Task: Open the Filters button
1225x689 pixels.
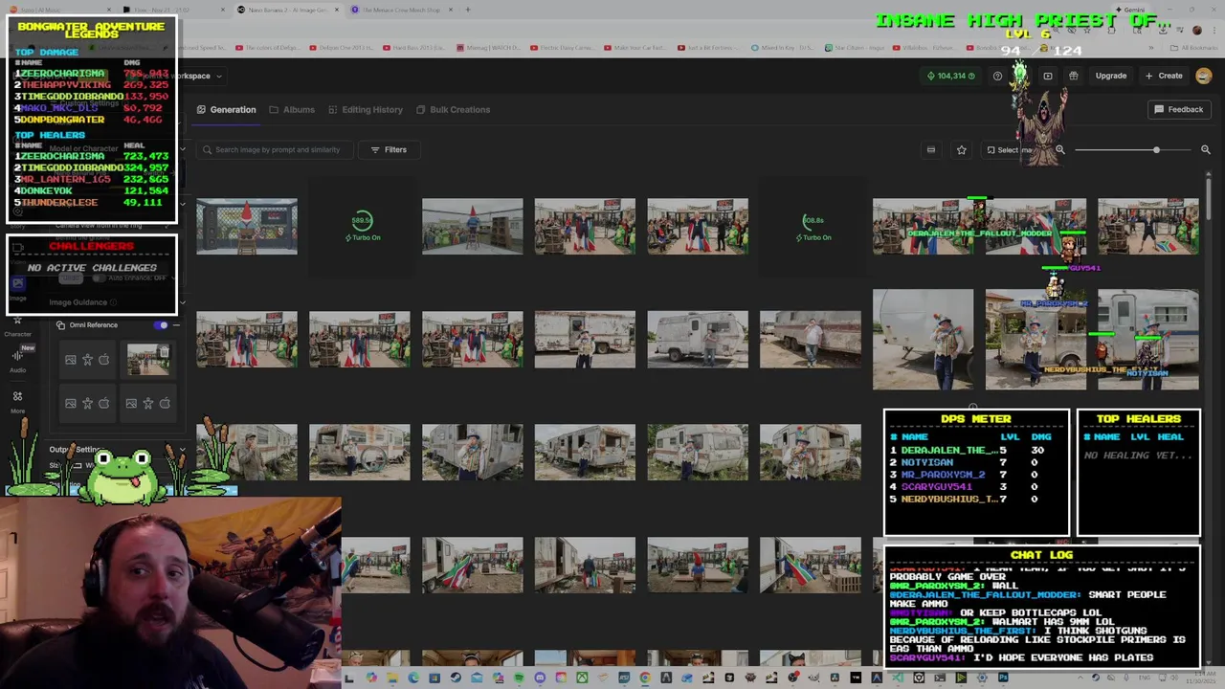Action: coord(389,149)
